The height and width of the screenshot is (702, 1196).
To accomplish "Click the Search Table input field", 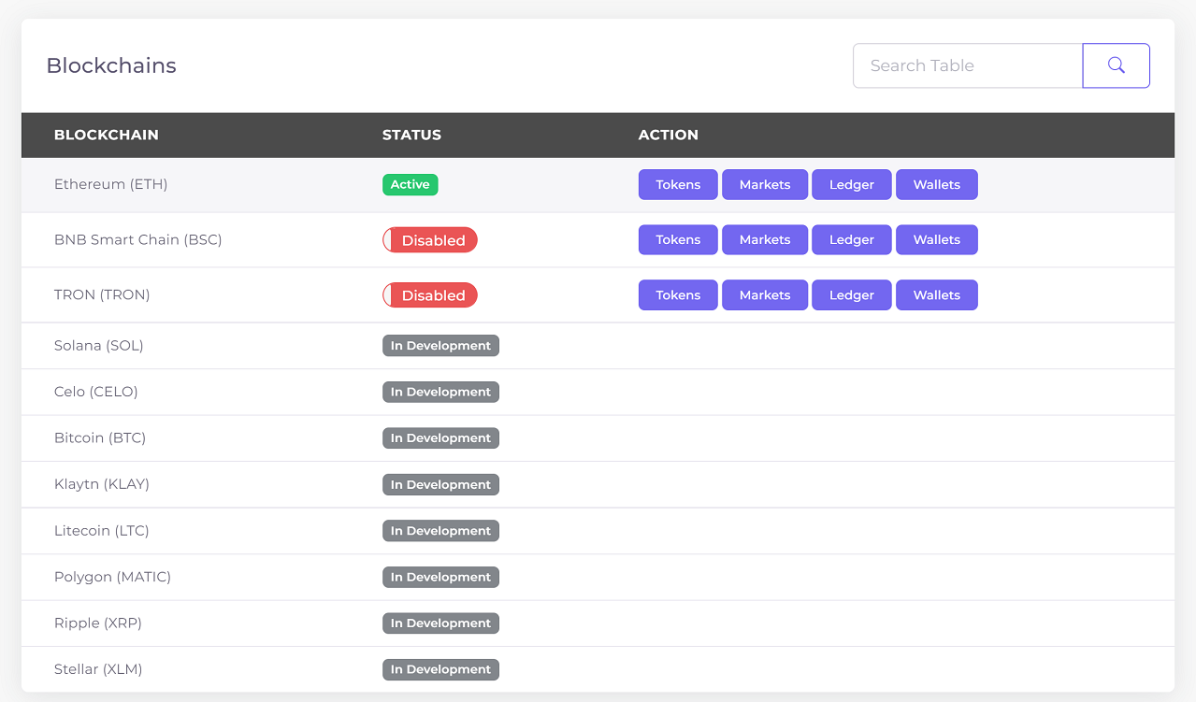I will (x=967, y=65).
